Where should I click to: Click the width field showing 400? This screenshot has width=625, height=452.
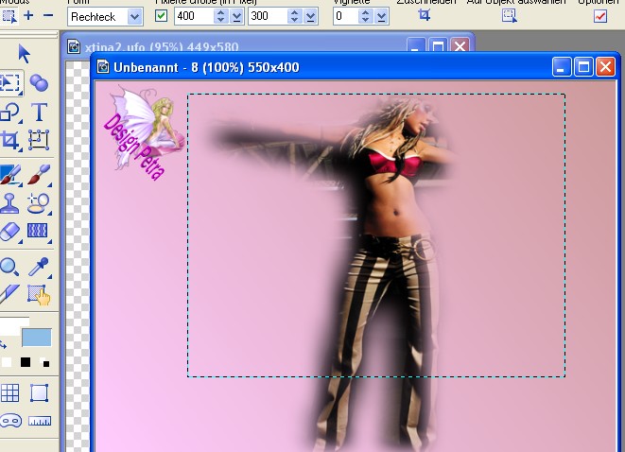tap(194, 16)
